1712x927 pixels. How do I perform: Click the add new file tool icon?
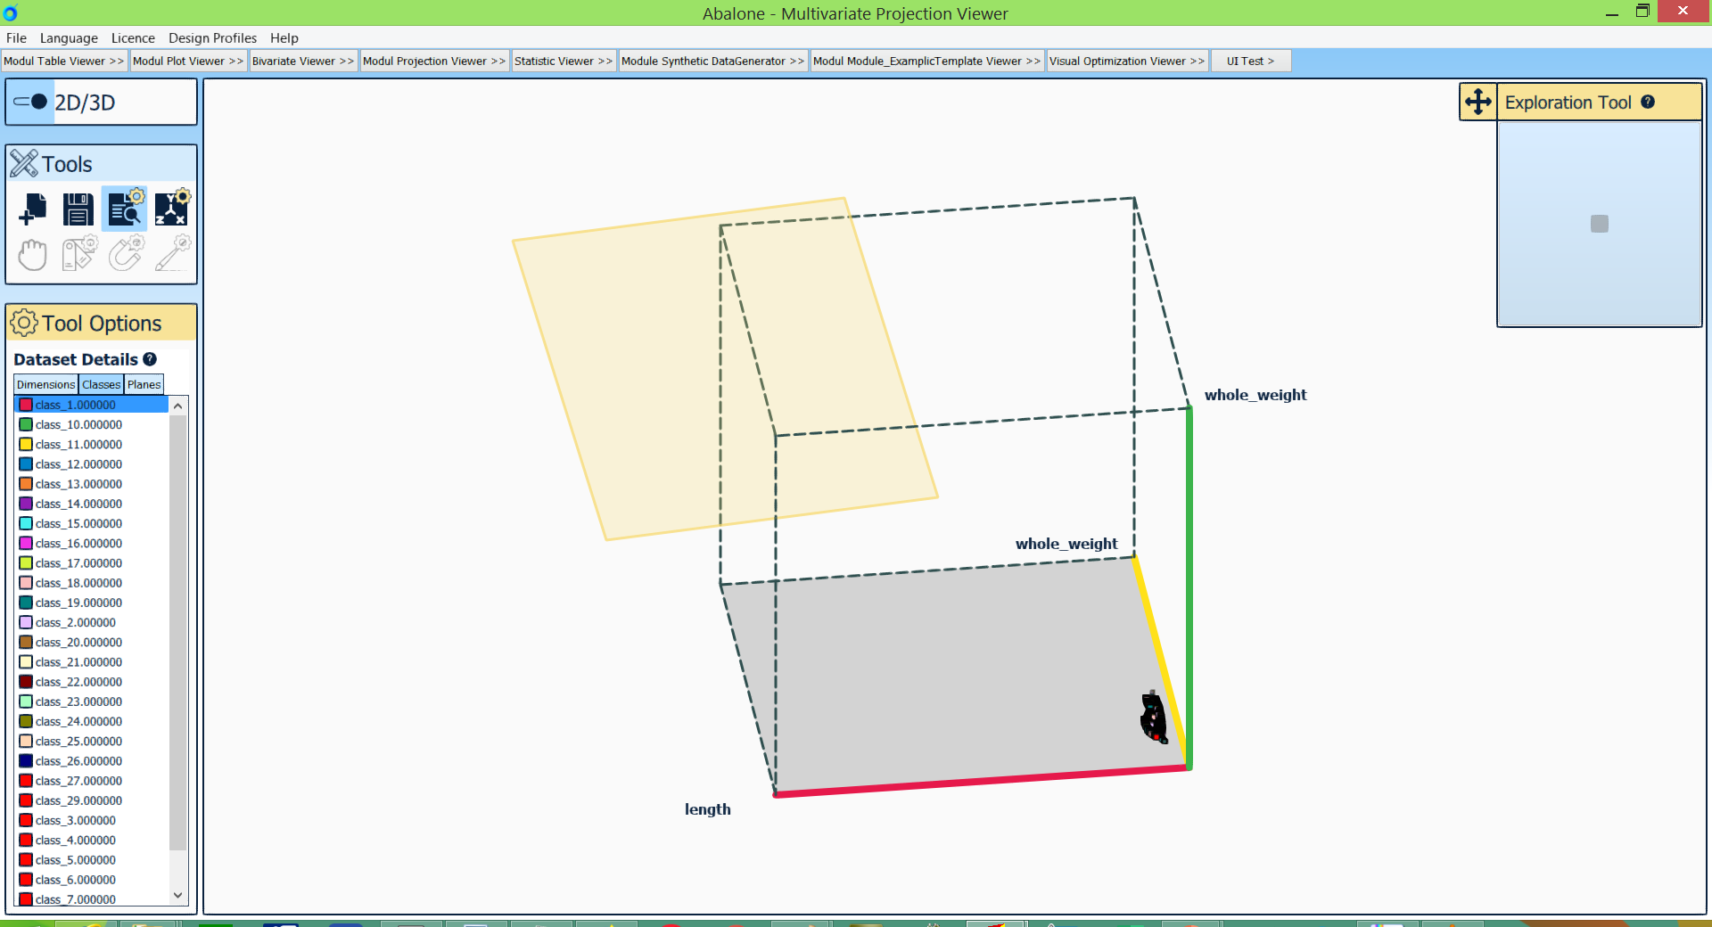pyautogui.click(x=32, y=209)
